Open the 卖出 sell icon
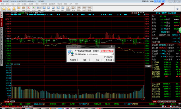This screenshot has height=109, width=181. 33,9
